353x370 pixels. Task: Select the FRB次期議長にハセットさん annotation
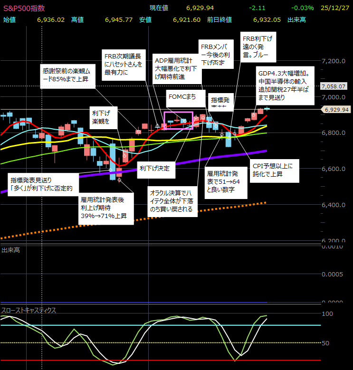pyautogui.click(x=123, y=64)
